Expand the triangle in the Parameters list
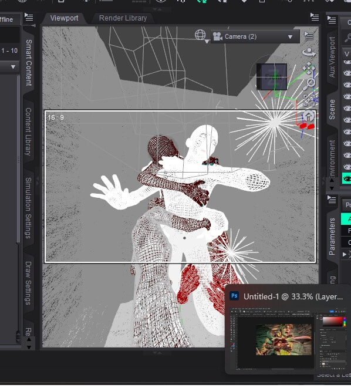This screenshot has height=388, width=351. click(345, 254)
